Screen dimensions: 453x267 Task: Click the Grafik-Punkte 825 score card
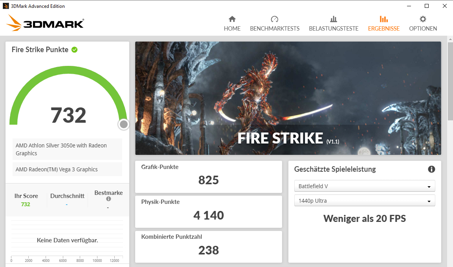(x=208, y=177)
